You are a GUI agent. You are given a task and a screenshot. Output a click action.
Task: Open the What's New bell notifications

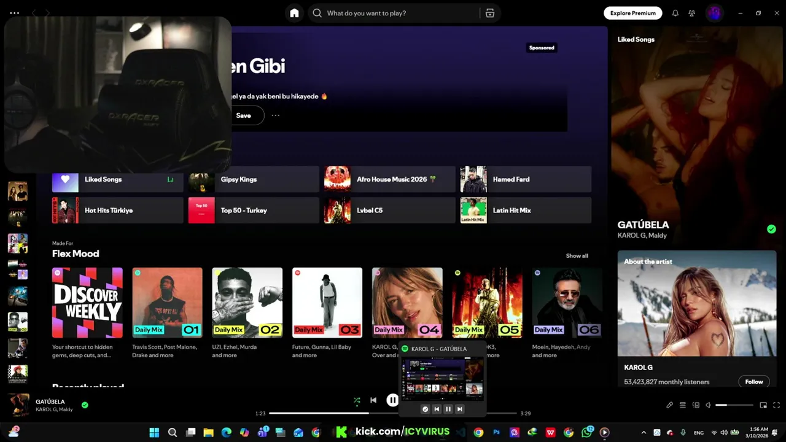pyautogui.click(x=675, y=13)
